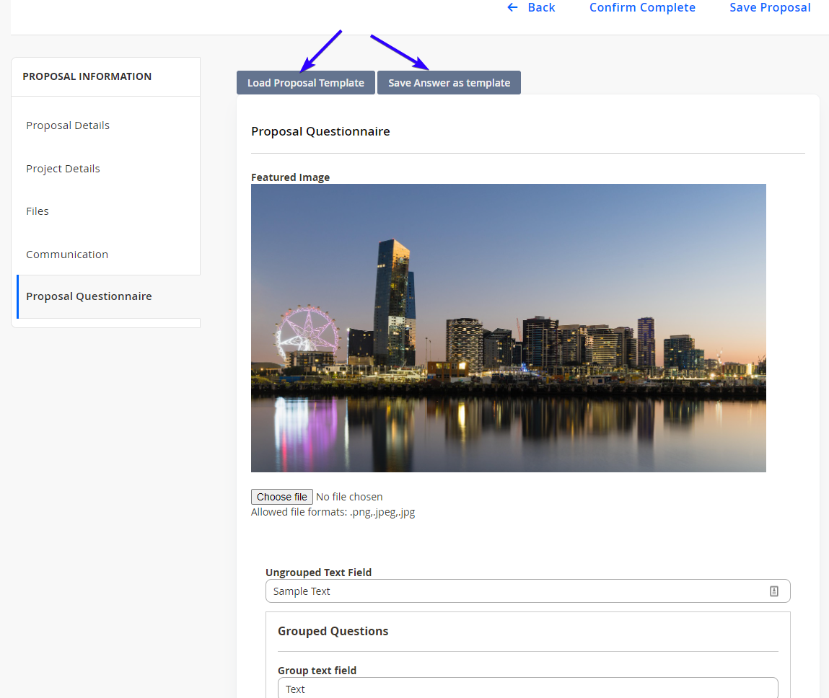The height and width of the screenshot is (698, 829).
Task: Click the featured city skyline image
Action: coord(509,327)
